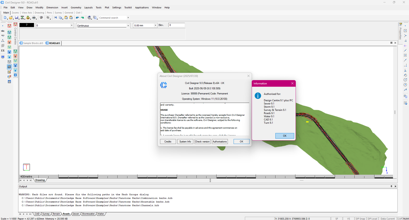409x220 pixels.
Task: Toggle the SF status bar indicator
Action: [x=337, y=218]
